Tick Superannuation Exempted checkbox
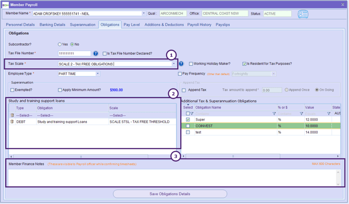Image resolution: width=349 pixels, height=204 pixels. tap(13, 90)
